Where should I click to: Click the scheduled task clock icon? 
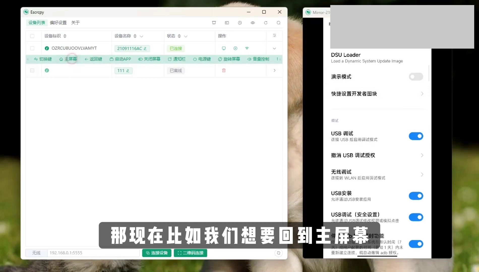pos(240,23)
